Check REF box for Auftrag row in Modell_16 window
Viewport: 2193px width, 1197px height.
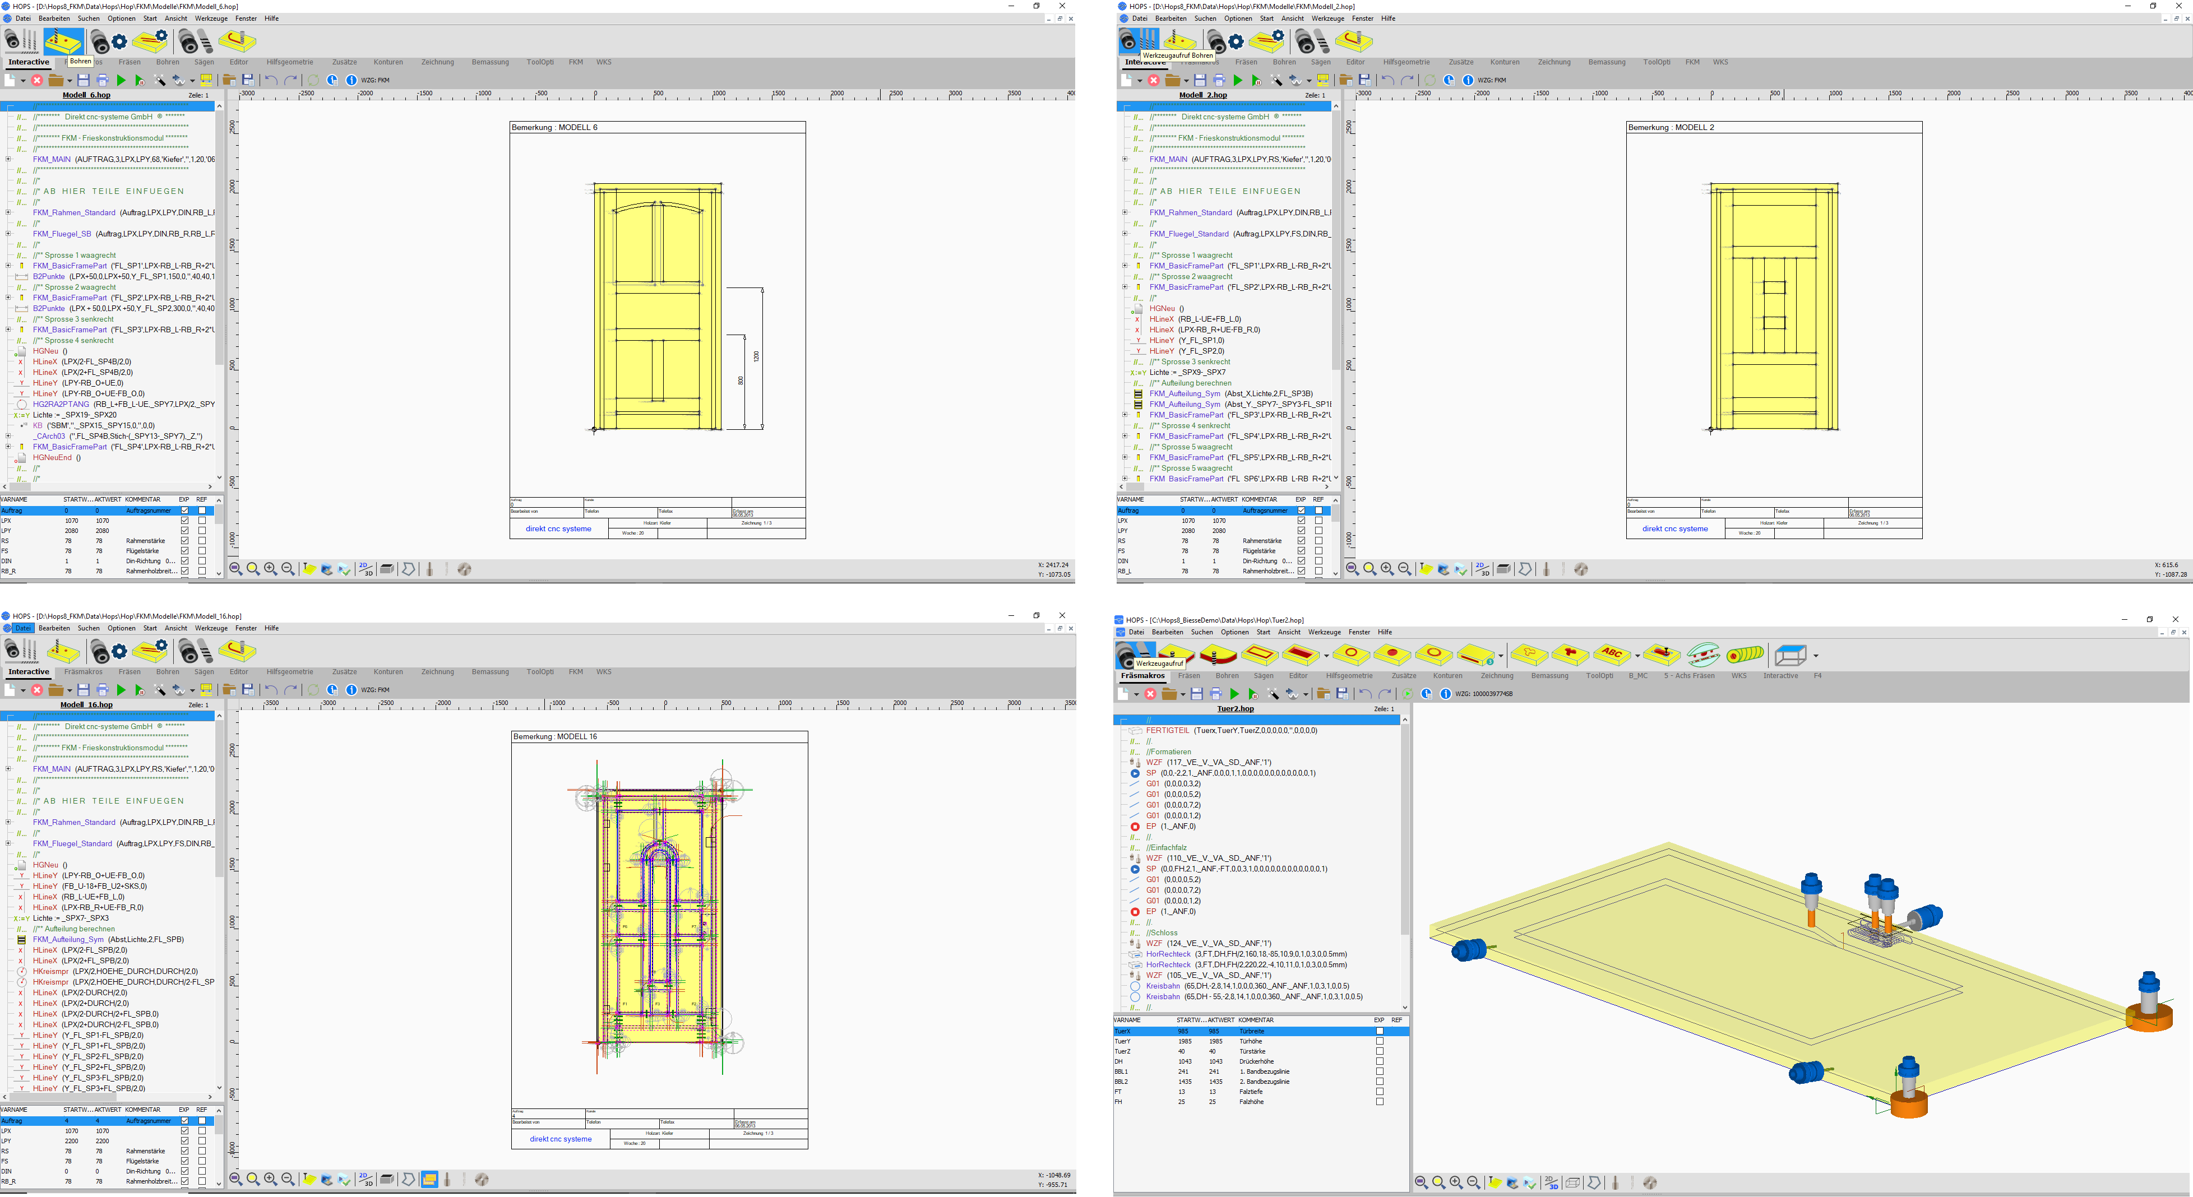(202, 1120)
